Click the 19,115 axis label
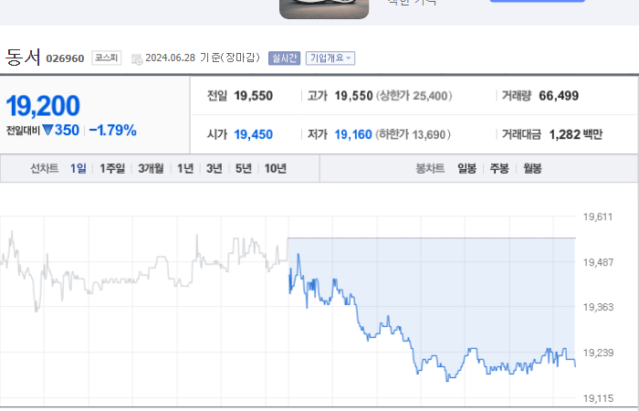Screen dimensions: 639x411 (598, 398)
